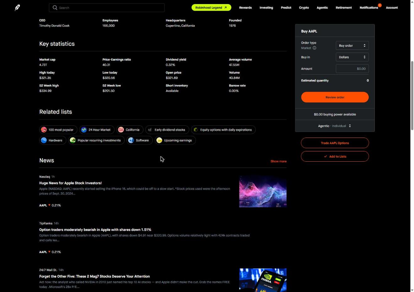The width and height of the screenshot is (414, 292).
Task: Click the checkmark in Add to Lists
Action: point(325,156)
